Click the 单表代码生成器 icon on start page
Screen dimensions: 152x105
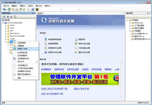click(76, 44)
